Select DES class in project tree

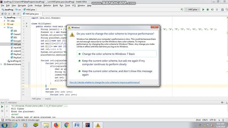click(x=14, y=37)
